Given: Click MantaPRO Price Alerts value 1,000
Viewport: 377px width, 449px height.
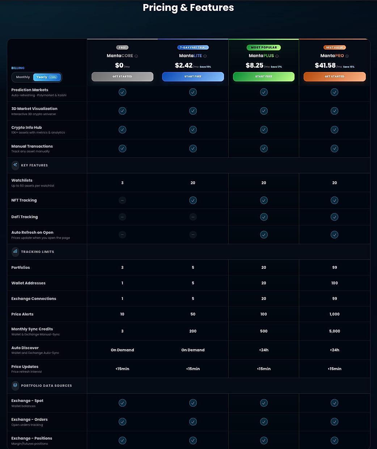Looking at the screenshot, I should tap(335, 314).
